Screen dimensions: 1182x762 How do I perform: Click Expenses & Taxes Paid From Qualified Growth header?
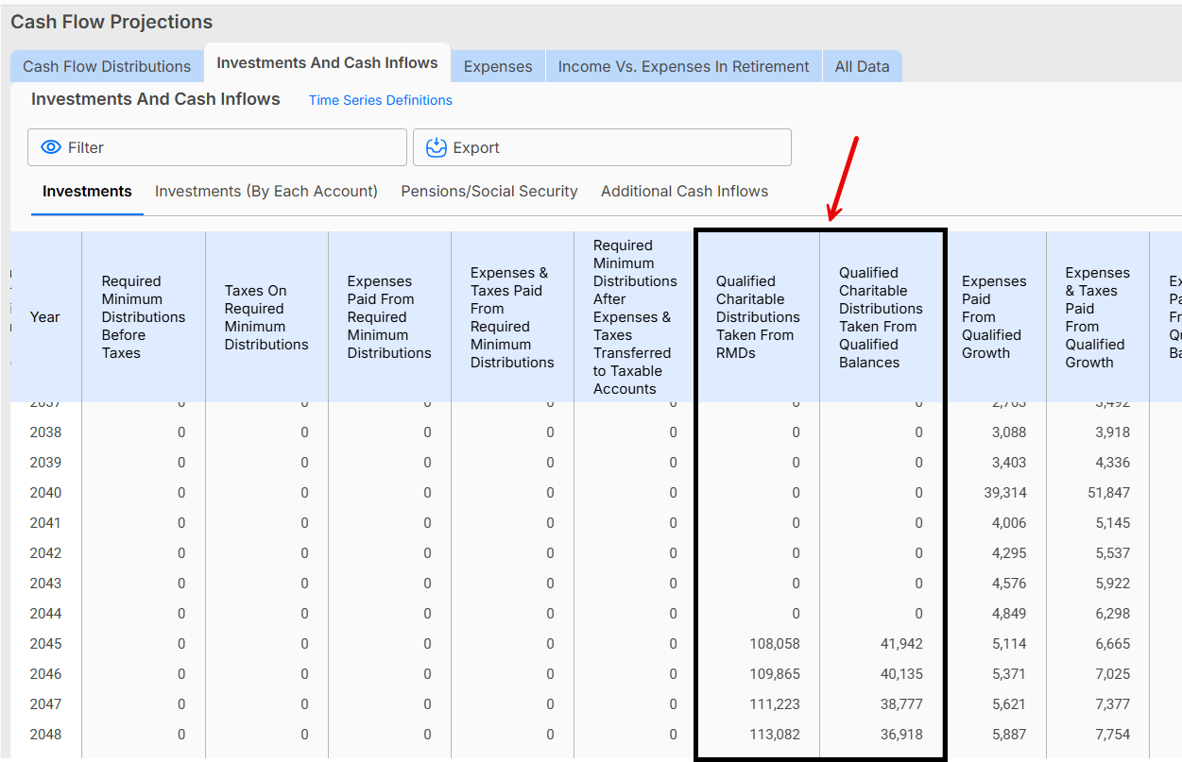(x=1098, y=317)
